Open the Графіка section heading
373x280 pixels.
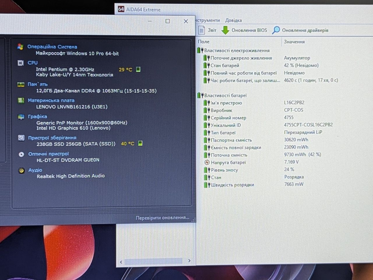37,116
